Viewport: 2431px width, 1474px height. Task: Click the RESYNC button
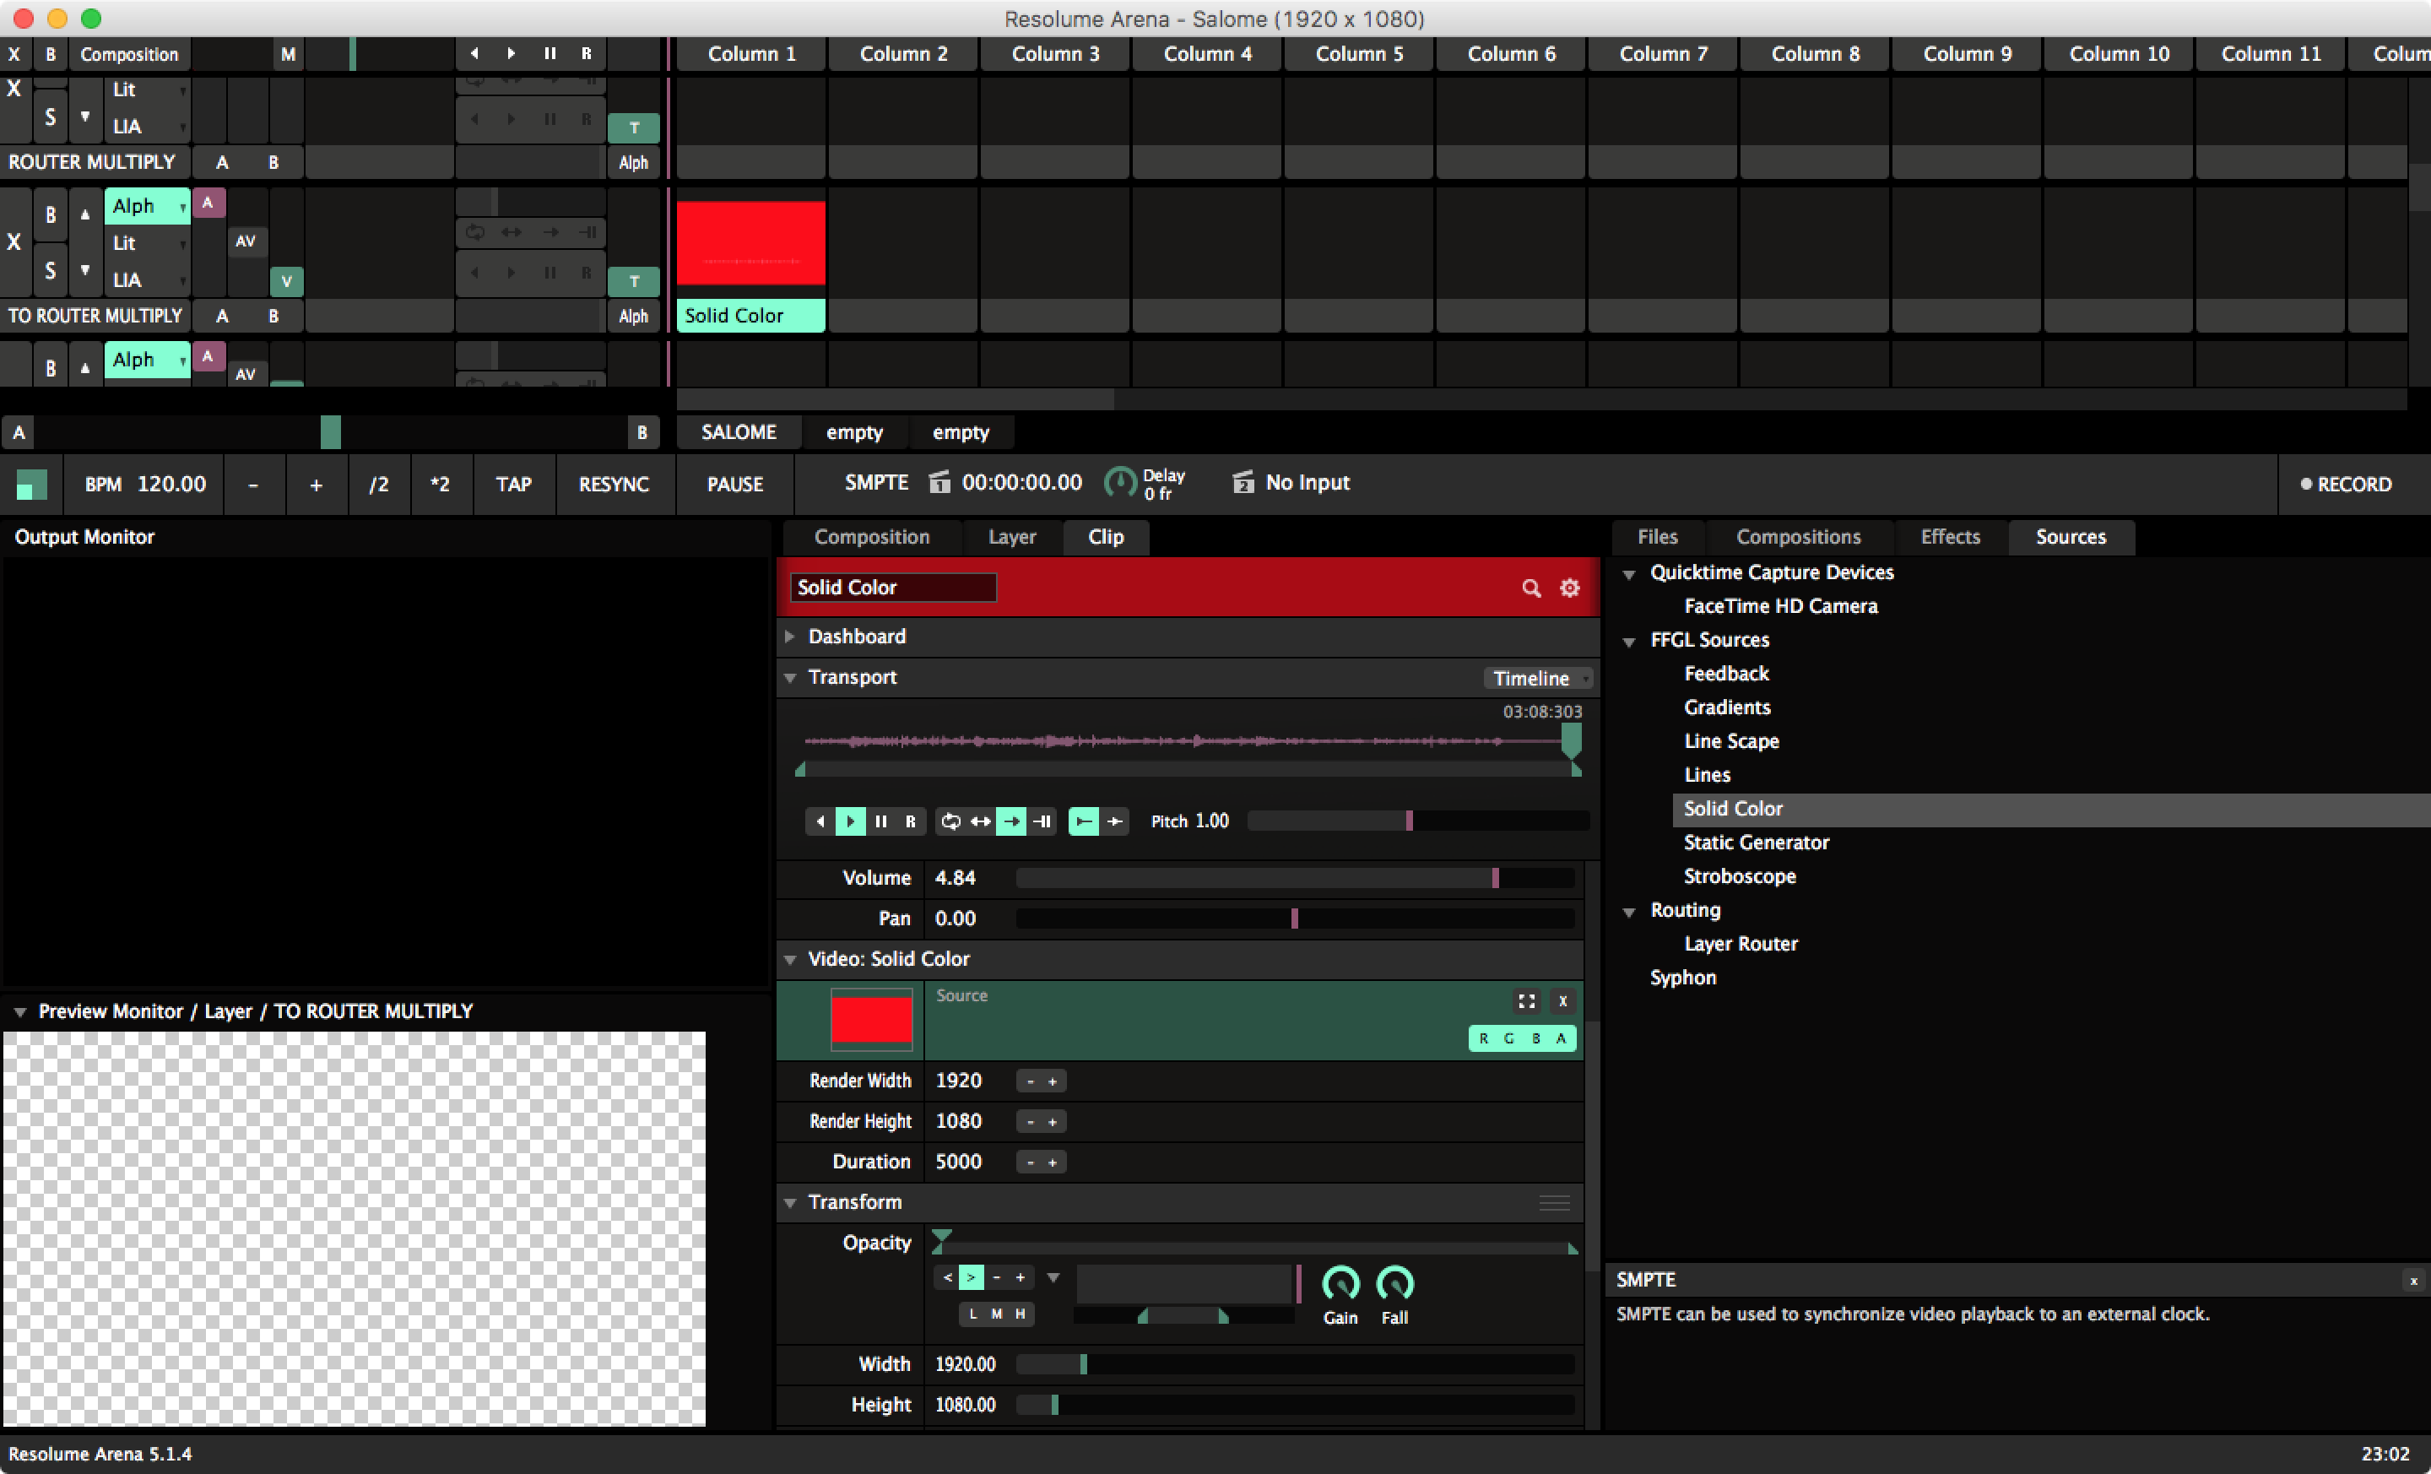pos(614,484)
